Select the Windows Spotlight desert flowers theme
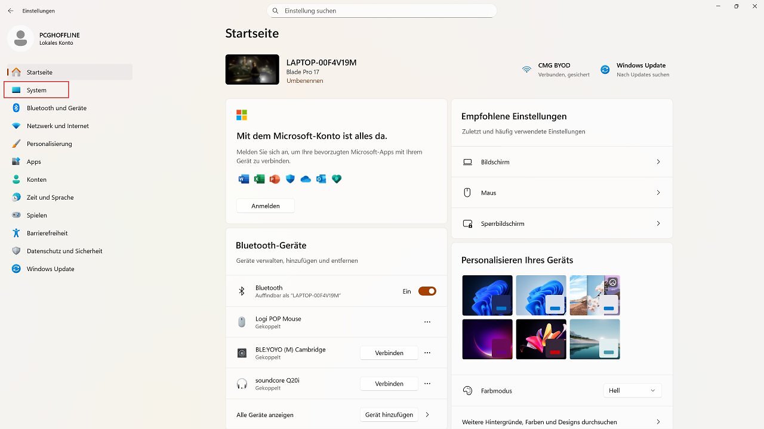The width and height of the screenshot is (764, 429). 594,296
